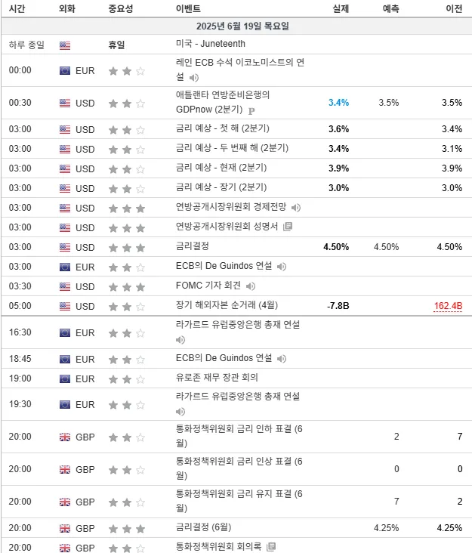The height and width of the screenshot is (553, 472).
Task: Click US flag icon in Juneteenth holiday row
Action: click(65, 45)
